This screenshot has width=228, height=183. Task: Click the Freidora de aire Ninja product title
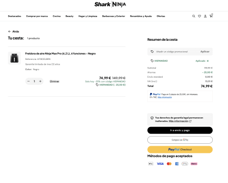[x=60, y=54]
